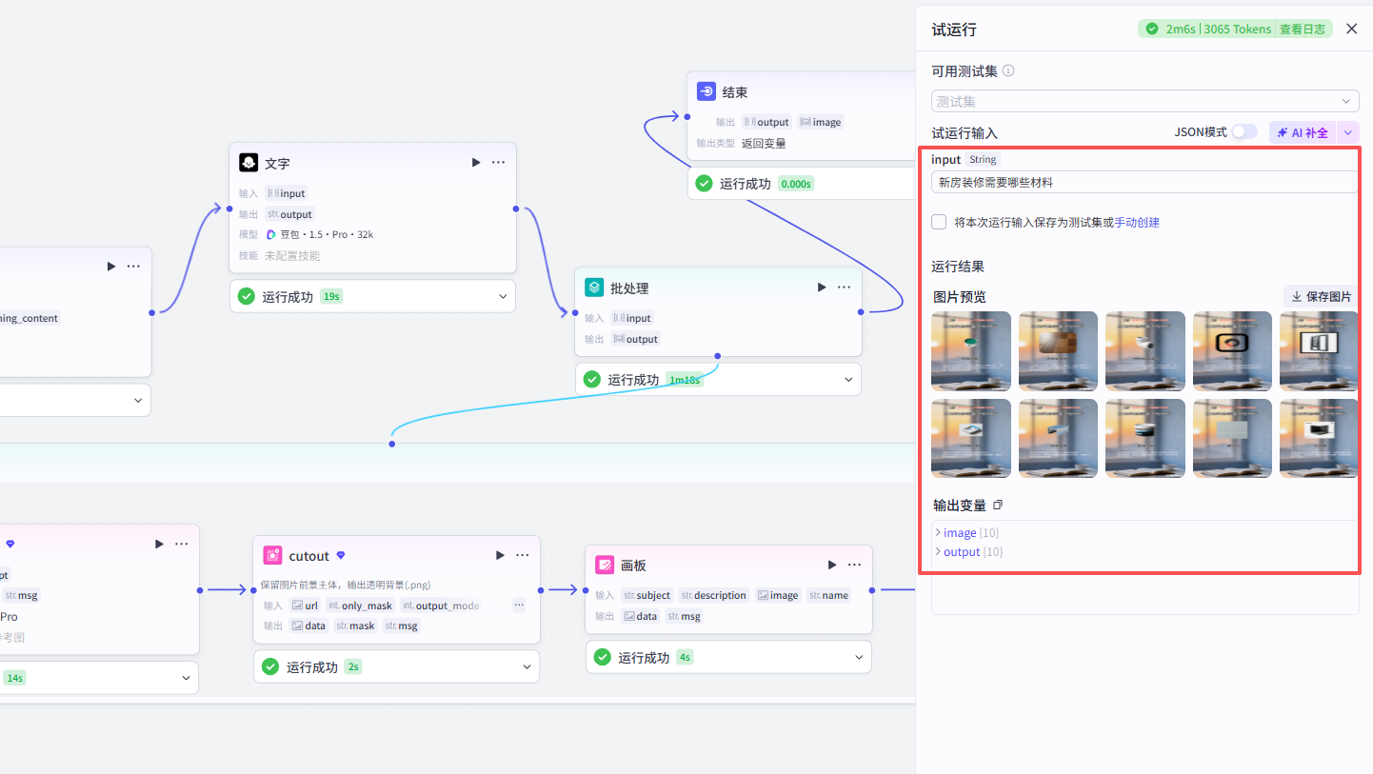Show more cutout input parameters ellipsis

[x=519, y=605]
